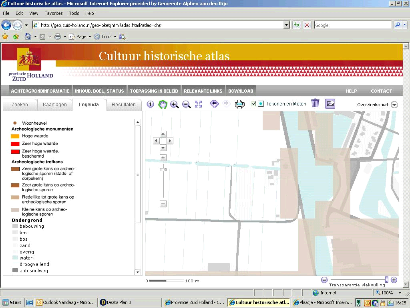Click the HELP link in navigation bar

352,91
